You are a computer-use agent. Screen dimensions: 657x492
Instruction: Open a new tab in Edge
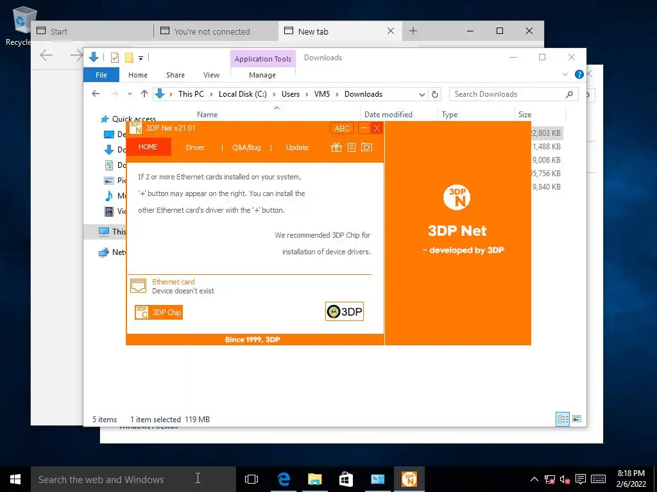(413, 31)
